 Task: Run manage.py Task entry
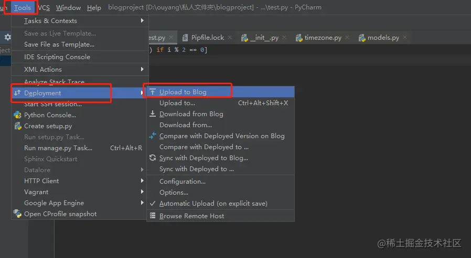point(80,148)
